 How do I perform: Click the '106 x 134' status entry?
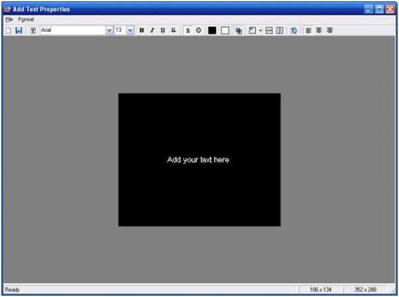pos(321,290)
